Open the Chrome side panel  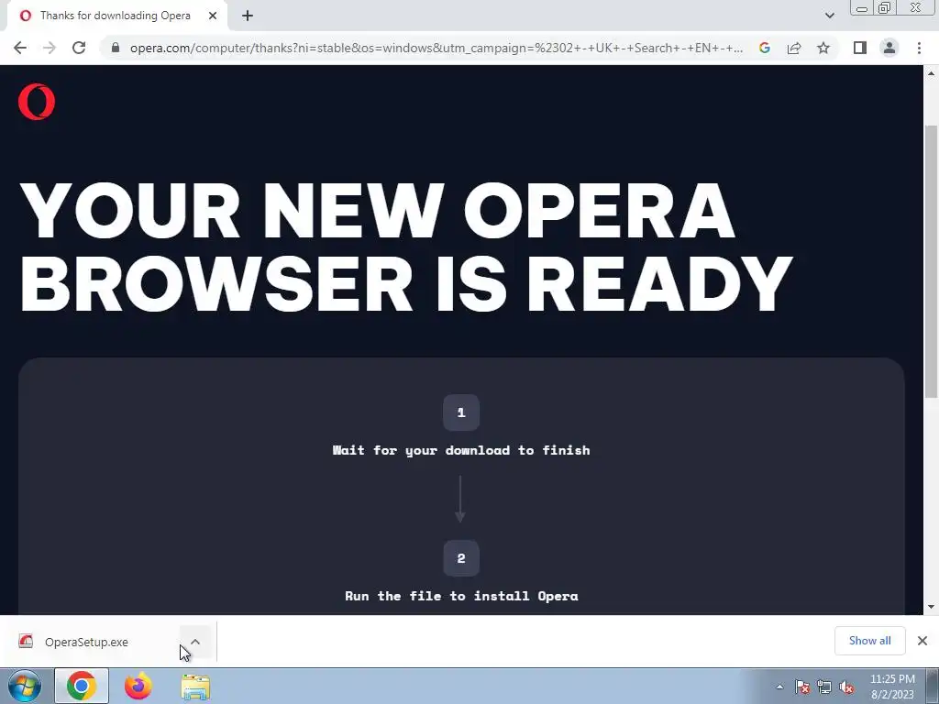[860, 48]
